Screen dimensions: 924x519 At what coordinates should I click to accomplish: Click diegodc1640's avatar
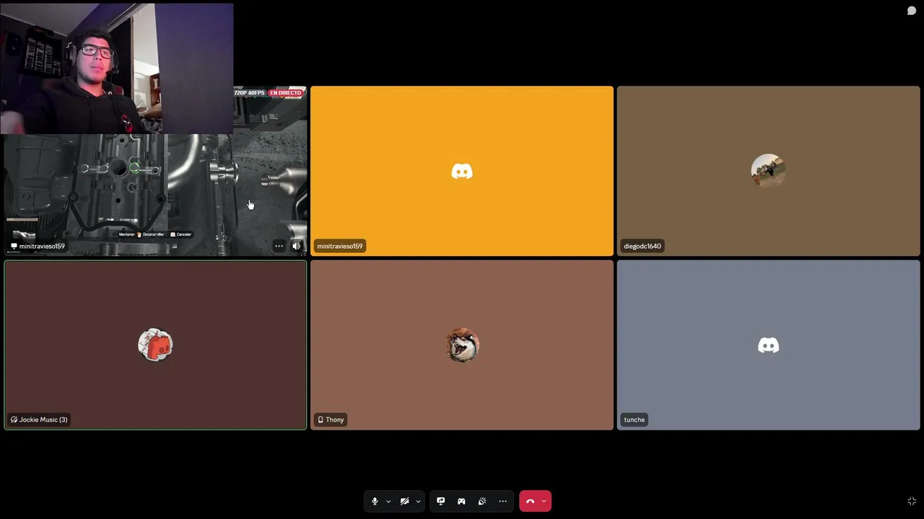(768, 171)
